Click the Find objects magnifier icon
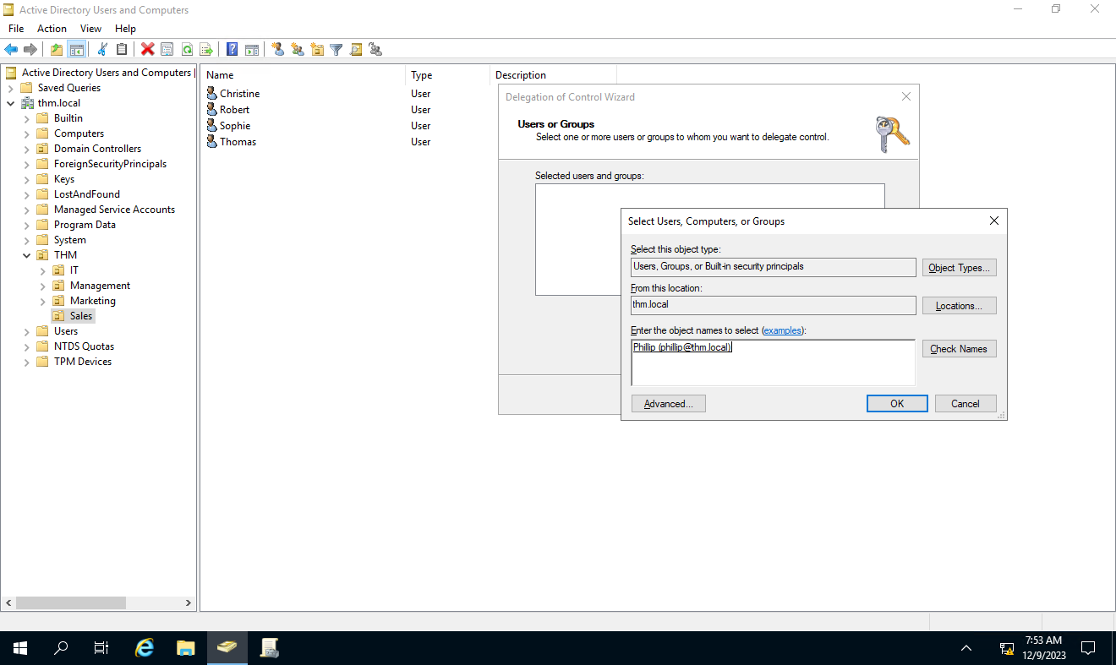1116x665 pixels. click(356, 50)
